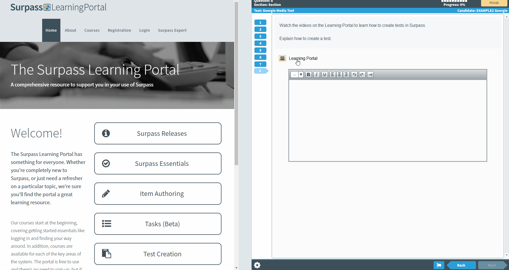This screenshot has width=509, height=270.
Task: Go to question 3
Action: pos(260,36)
